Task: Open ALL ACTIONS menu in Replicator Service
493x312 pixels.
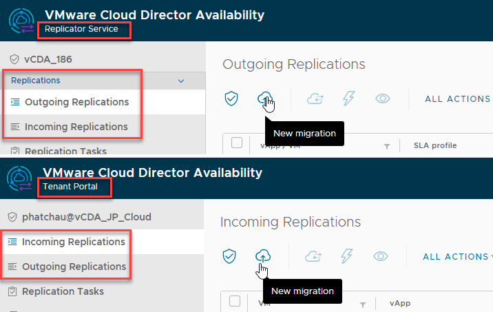Action: pos(457,99)
